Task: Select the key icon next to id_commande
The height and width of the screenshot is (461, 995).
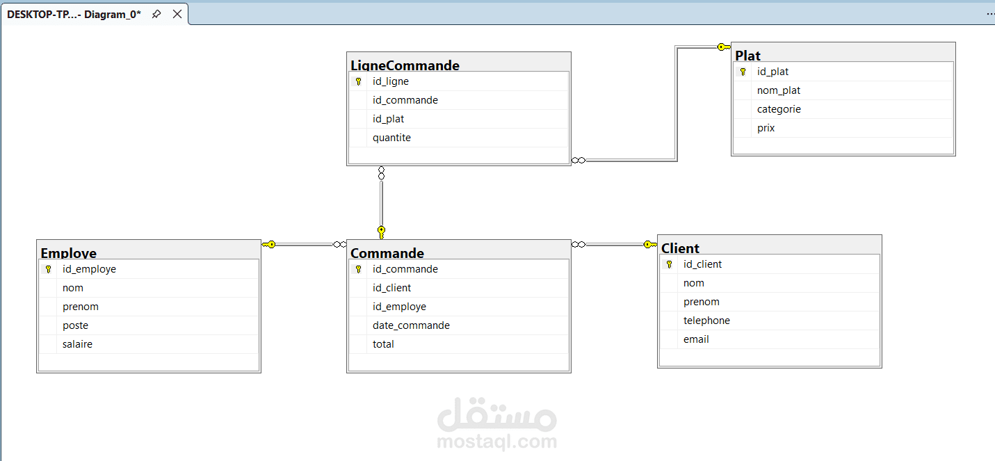Action: (x=358, y=268)
